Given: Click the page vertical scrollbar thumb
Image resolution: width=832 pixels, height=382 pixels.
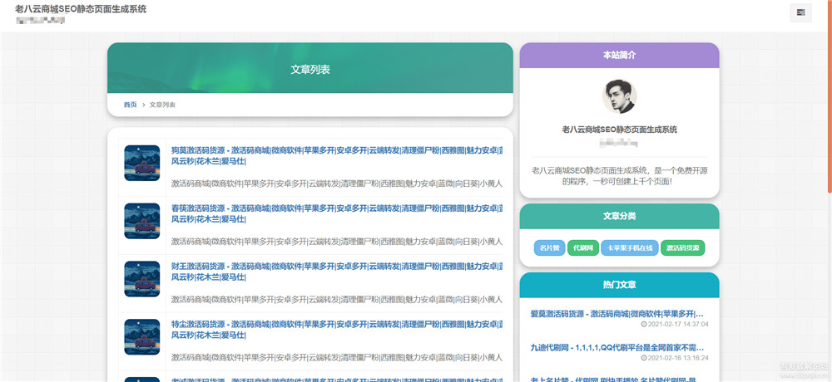Looking at the screenshot, I should (830, 95).
